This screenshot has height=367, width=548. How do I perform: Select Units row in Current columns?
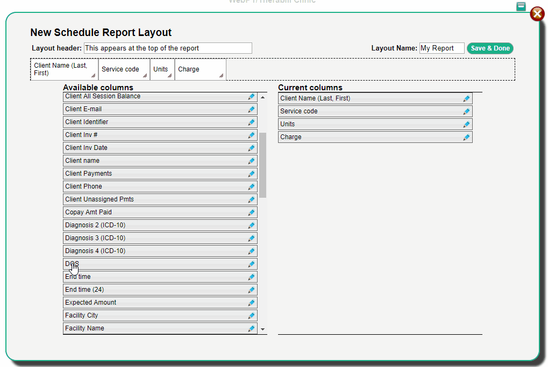(375, 124)
